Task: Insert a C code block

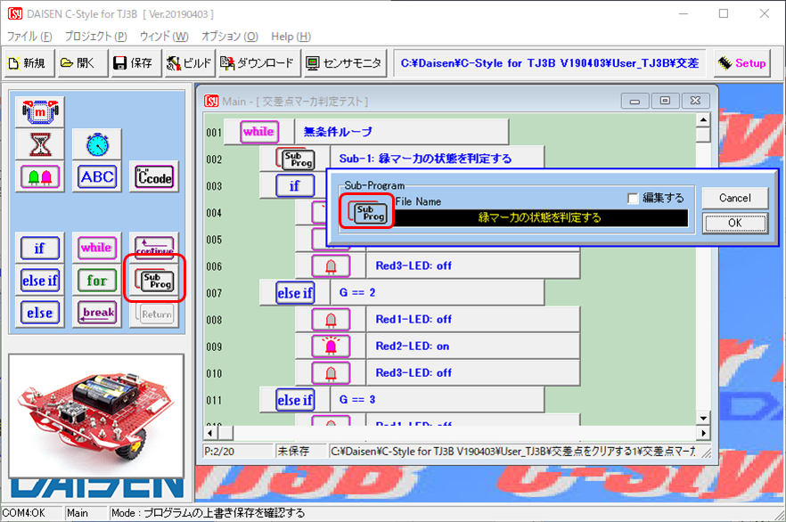Action: (154, 177)
